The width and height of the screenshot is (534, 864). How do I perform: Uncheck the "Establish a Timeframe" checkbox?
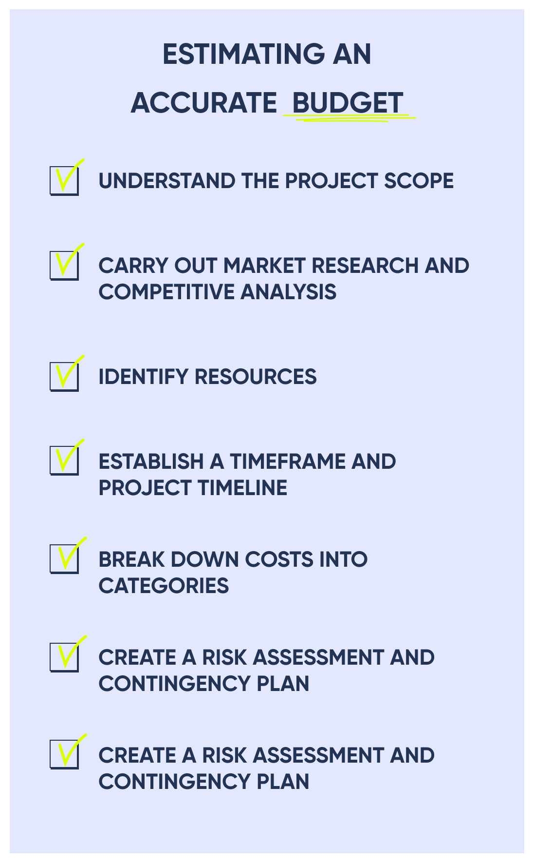(x=64, y=461)
